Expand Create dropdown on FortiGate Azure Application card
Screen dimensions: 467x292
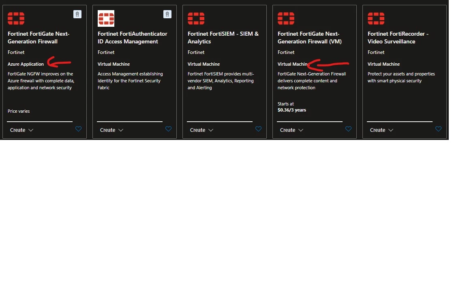(22, 130)
